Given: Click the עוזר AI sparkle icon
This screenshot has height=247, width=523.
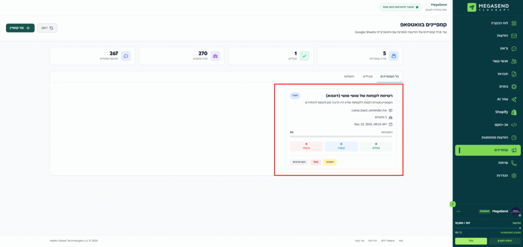Looking at the screenshot, I should tap(514, 99).
